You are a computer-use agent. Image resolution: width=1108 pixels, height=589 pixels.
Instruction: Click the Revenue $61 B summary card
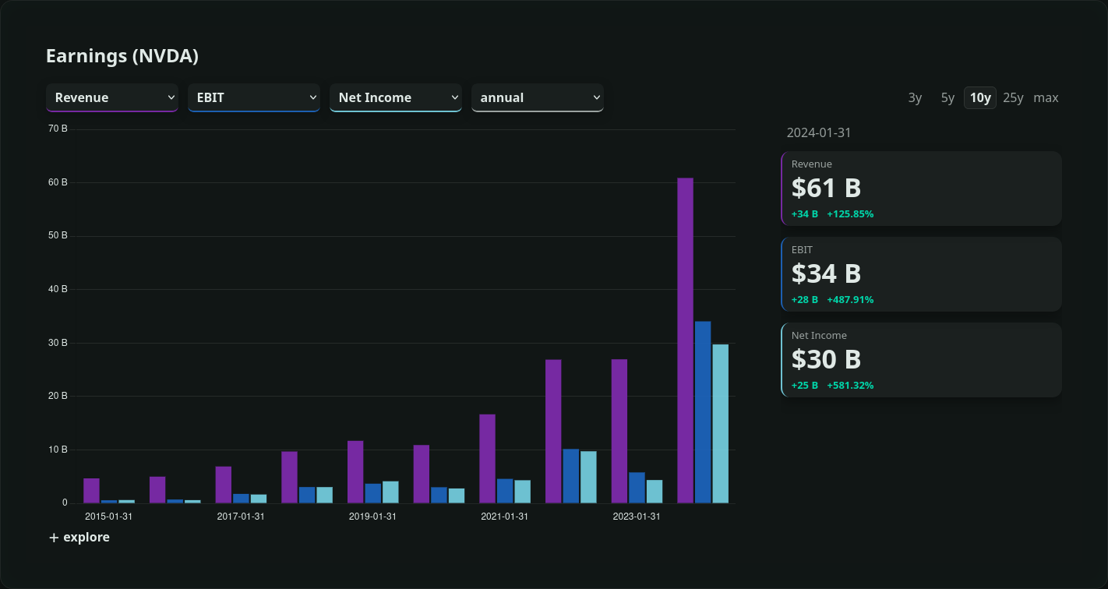pyautogui.click(x=921, y=189)
